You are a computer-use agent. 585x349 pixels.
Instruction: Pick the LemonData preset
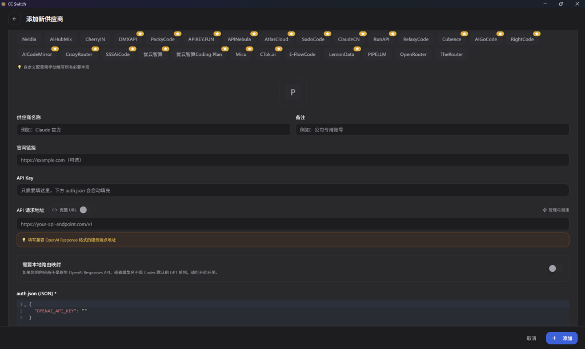coord(342,54)
